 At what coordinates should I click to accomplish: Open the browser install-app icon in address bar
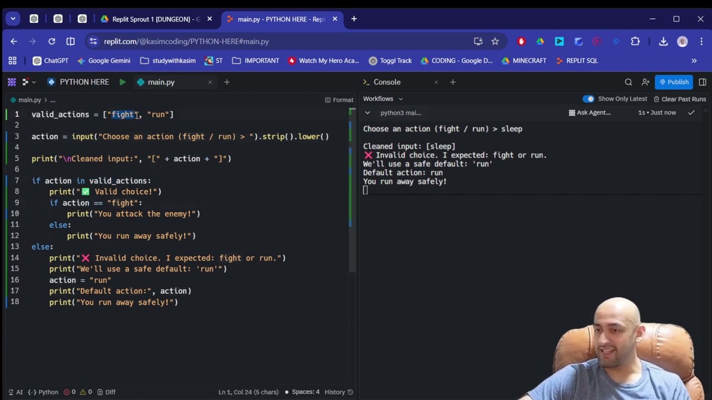478,41
